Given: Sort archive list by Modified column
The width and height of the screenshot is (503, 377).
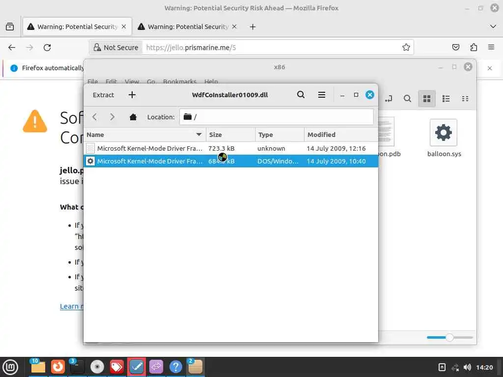Looking at the screenshot, I should (x=341, y=135).
